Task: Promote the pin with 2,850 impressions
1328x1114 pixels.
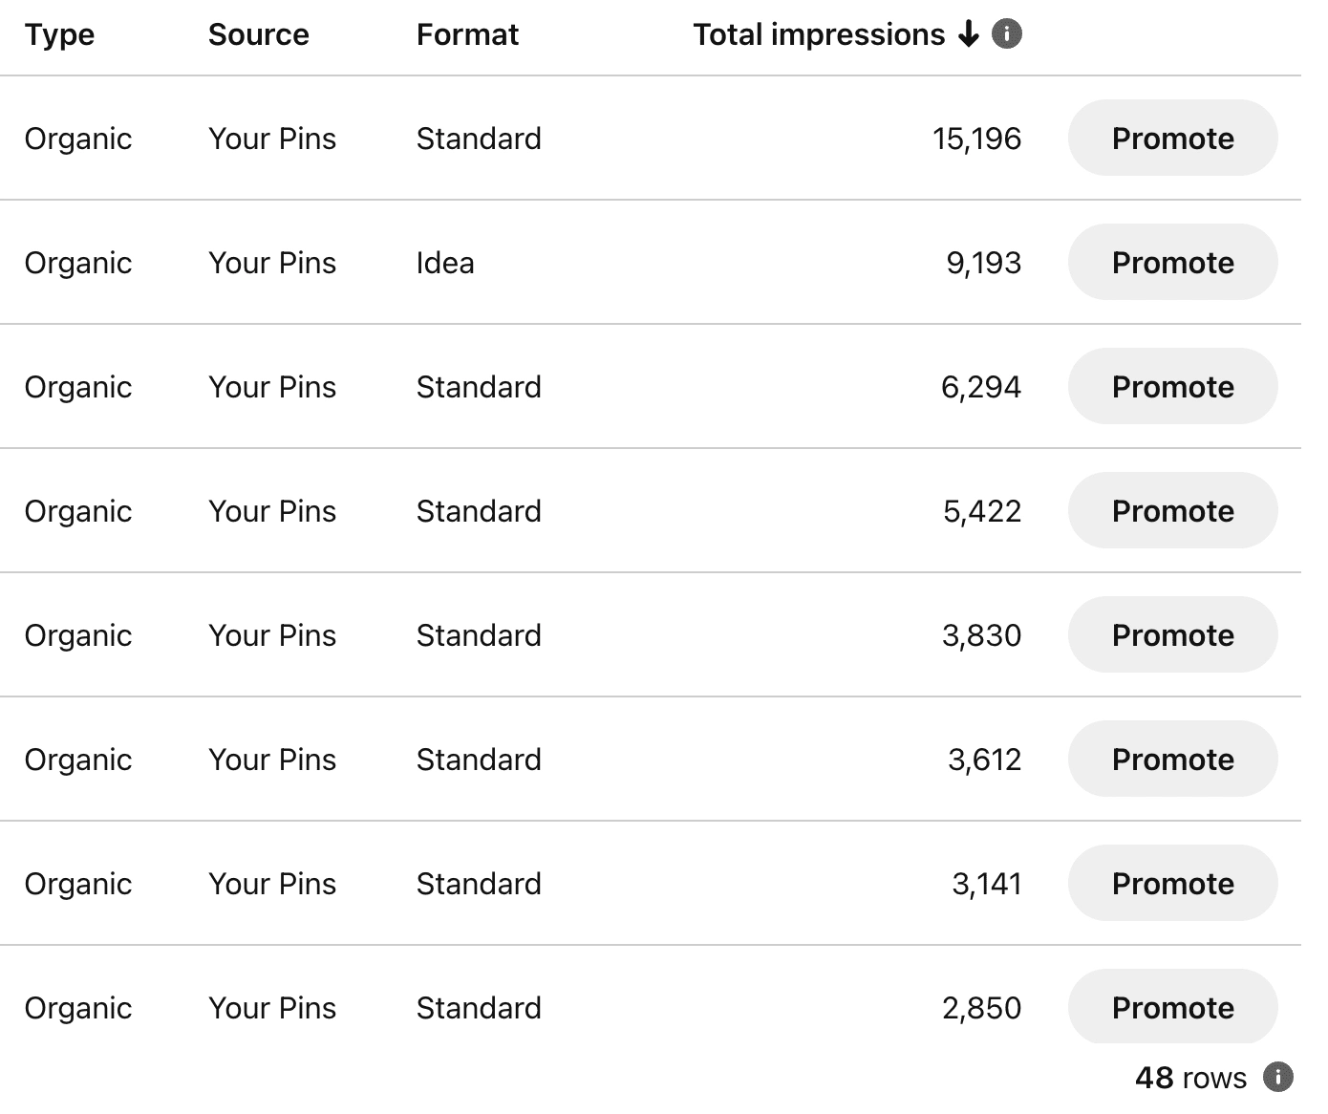Action: [x=1172, y=1007]
